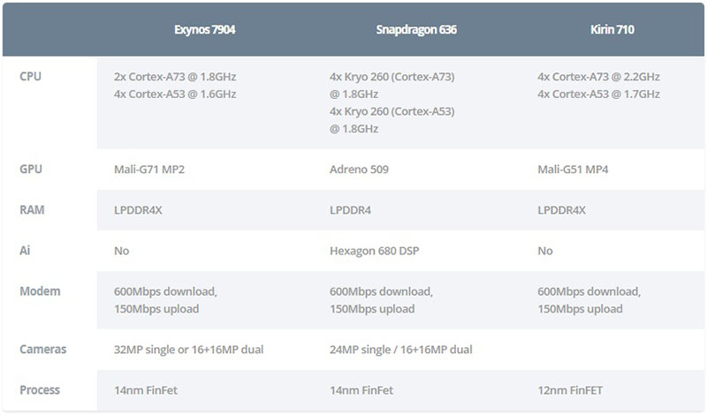The width and height of the screenshot is (707, 415).
Task: Select the CPU row label
Action: 31,77
